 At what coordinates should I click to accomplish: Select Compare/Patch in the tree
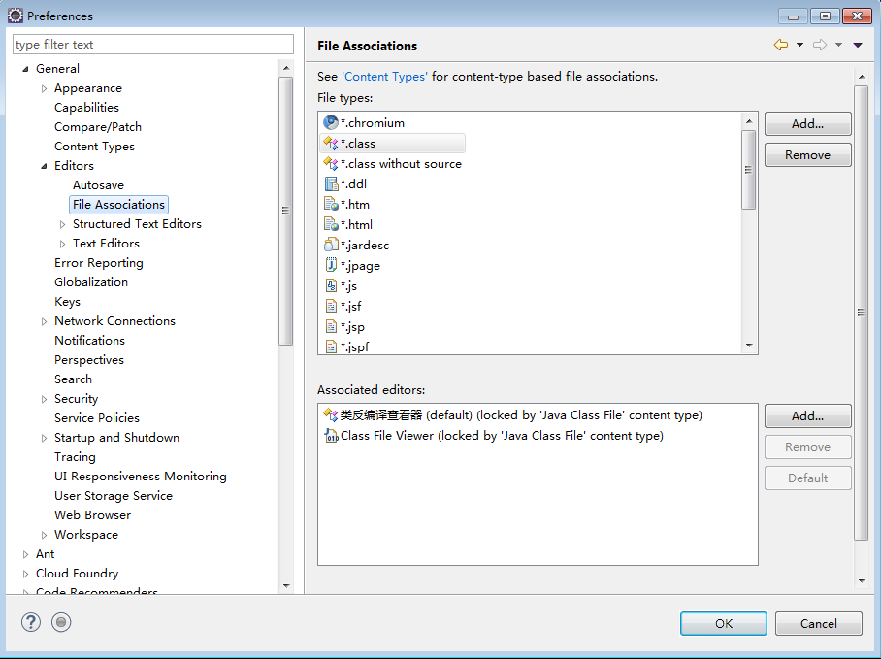(x=98, y=127)
